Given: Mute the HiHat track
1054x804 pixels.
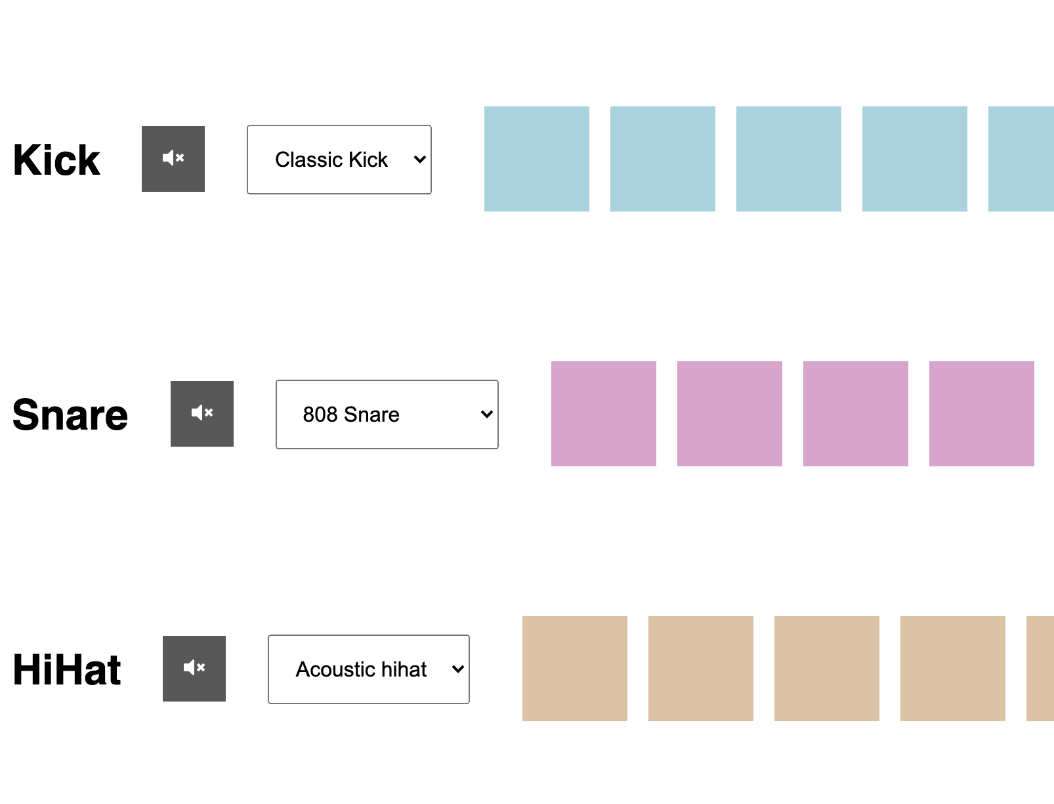Looking at the screenshot, I should [194, 669].
